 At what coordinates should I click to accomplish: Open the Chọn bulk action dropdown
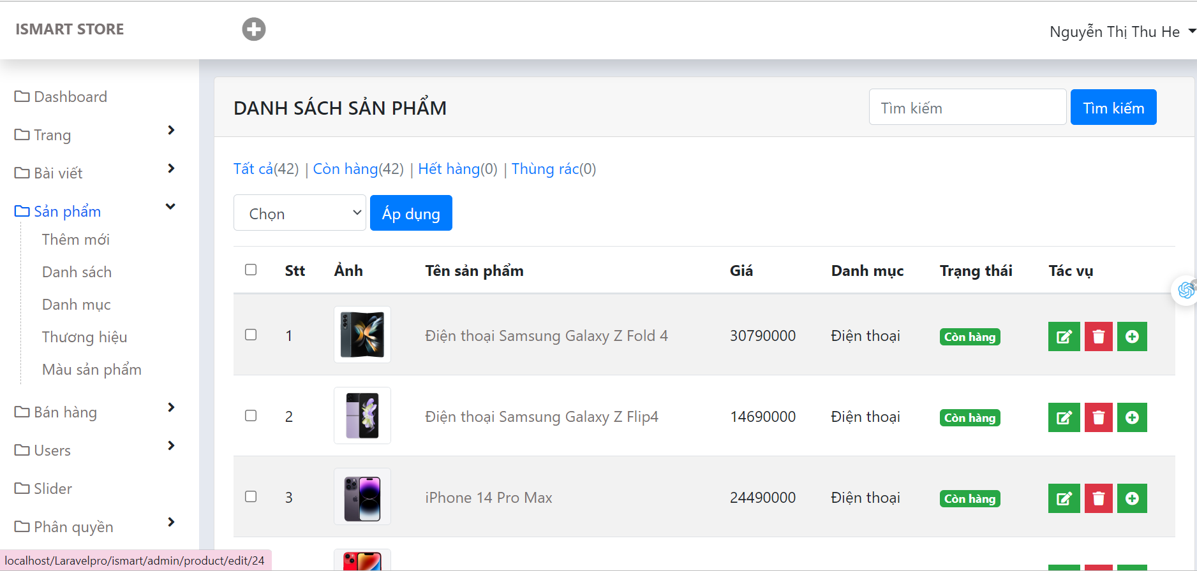(x=300, y=213)
